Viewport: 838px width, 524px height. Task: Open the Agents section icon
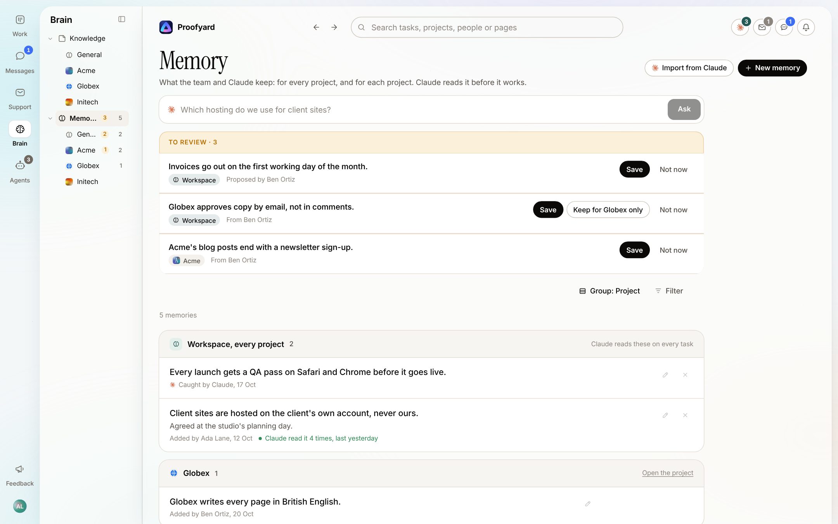click(20, 165)
